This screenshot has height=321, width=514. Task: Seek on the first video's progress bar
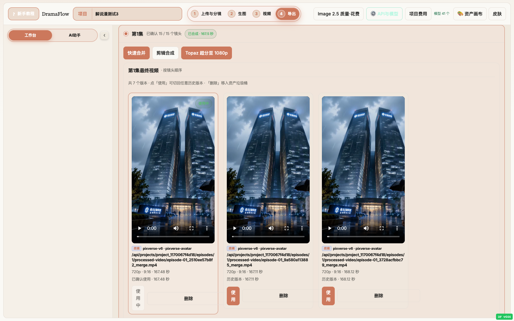click(173, 237)
